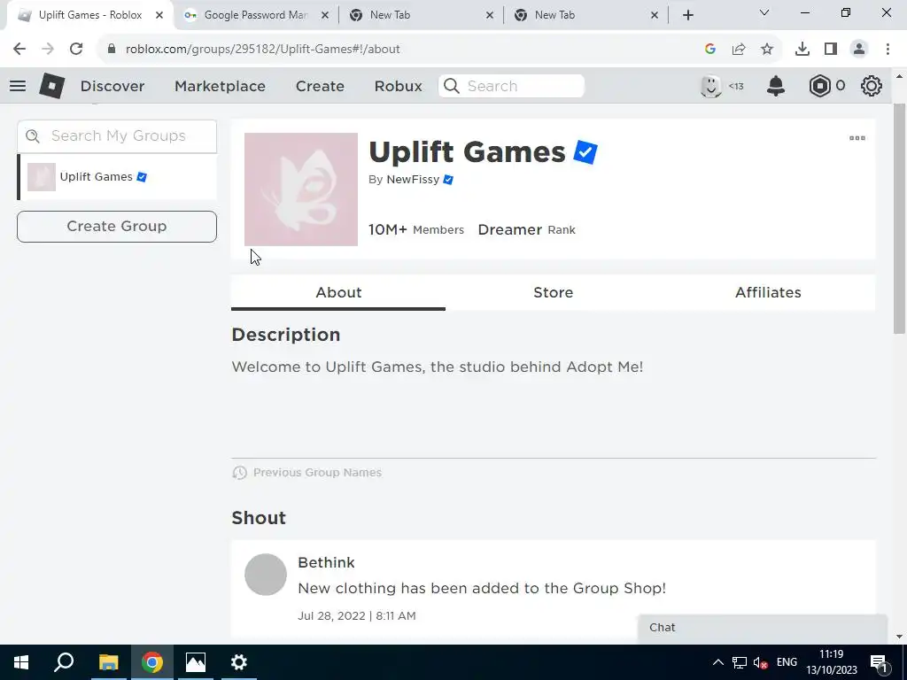Click the browser address bar URL
The image size is (907, 680).
262,50
